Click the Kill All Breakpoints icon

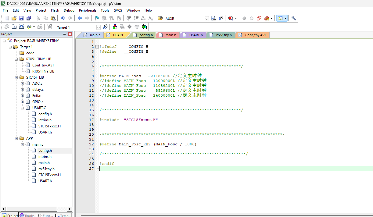pos(267,18)
